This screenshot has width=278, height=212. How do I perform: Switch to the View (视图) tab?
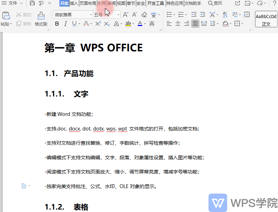pos(121,3)
